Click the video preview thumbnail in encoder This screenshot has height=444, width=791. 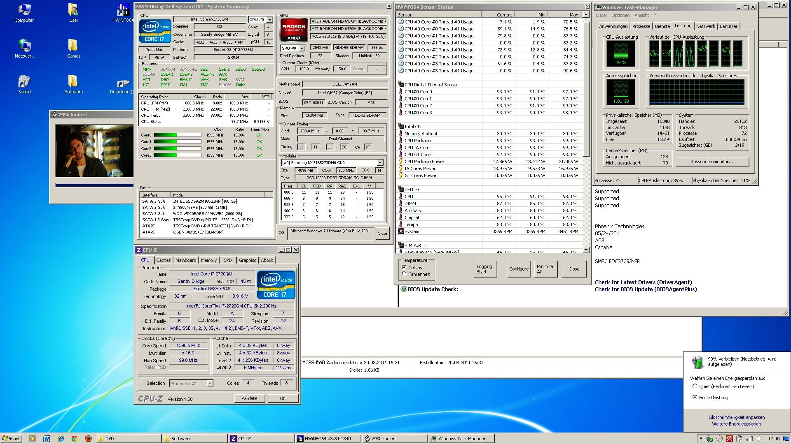pos(94,150)
